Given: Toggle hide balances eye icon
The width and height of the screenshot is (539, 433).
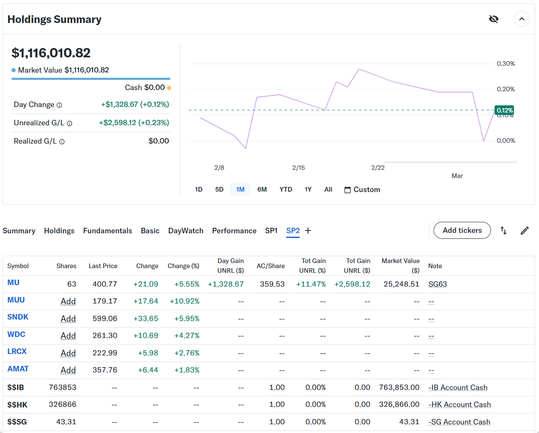Looking at the screenshot, I should (x=494, y=19).
